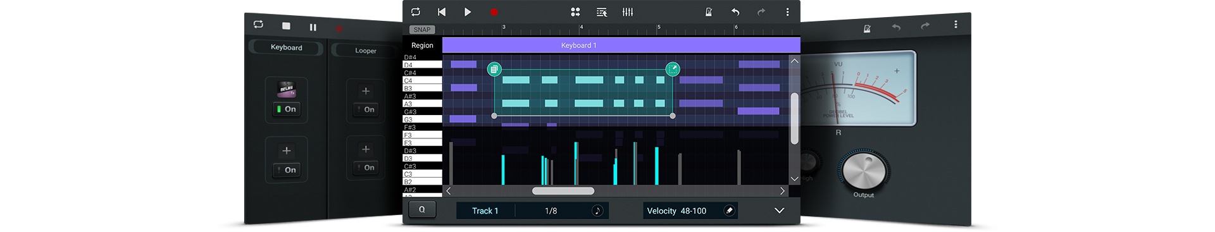1215x232 pixels.
Task: Add effect in second Looper slot
Action: click(365, 149)
